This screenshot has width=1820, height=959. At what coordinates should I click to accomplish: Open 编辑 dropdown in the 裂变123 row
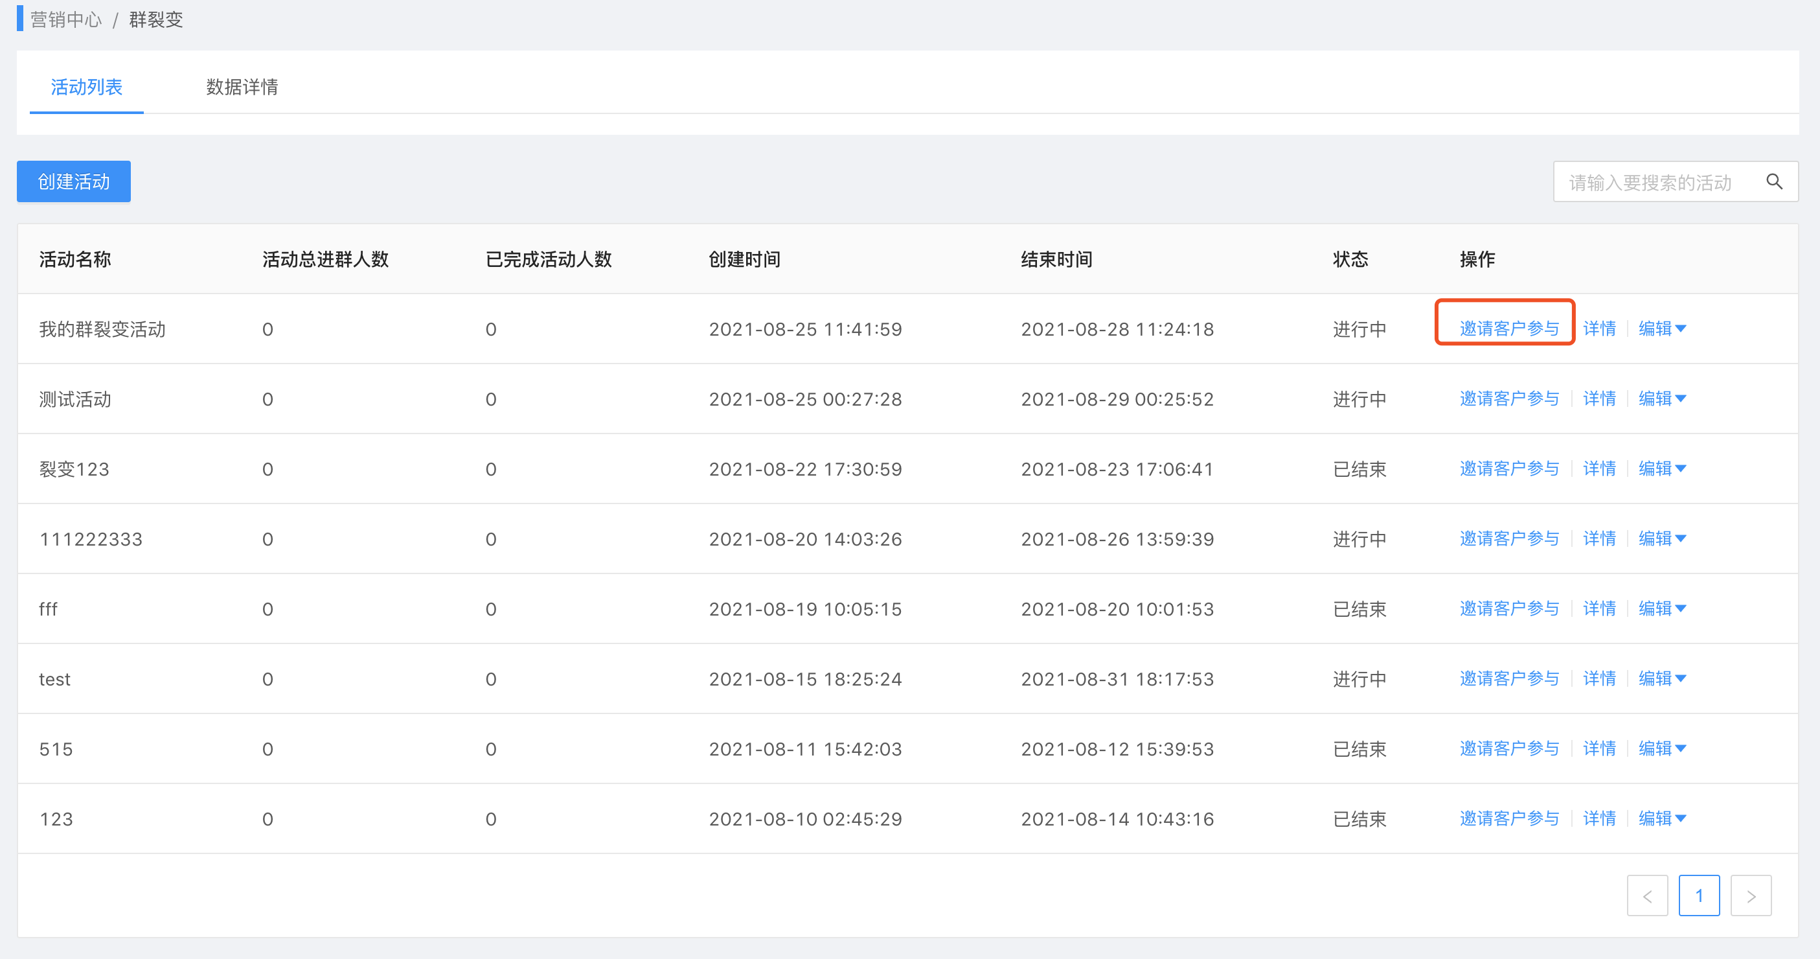point(1662,468)
